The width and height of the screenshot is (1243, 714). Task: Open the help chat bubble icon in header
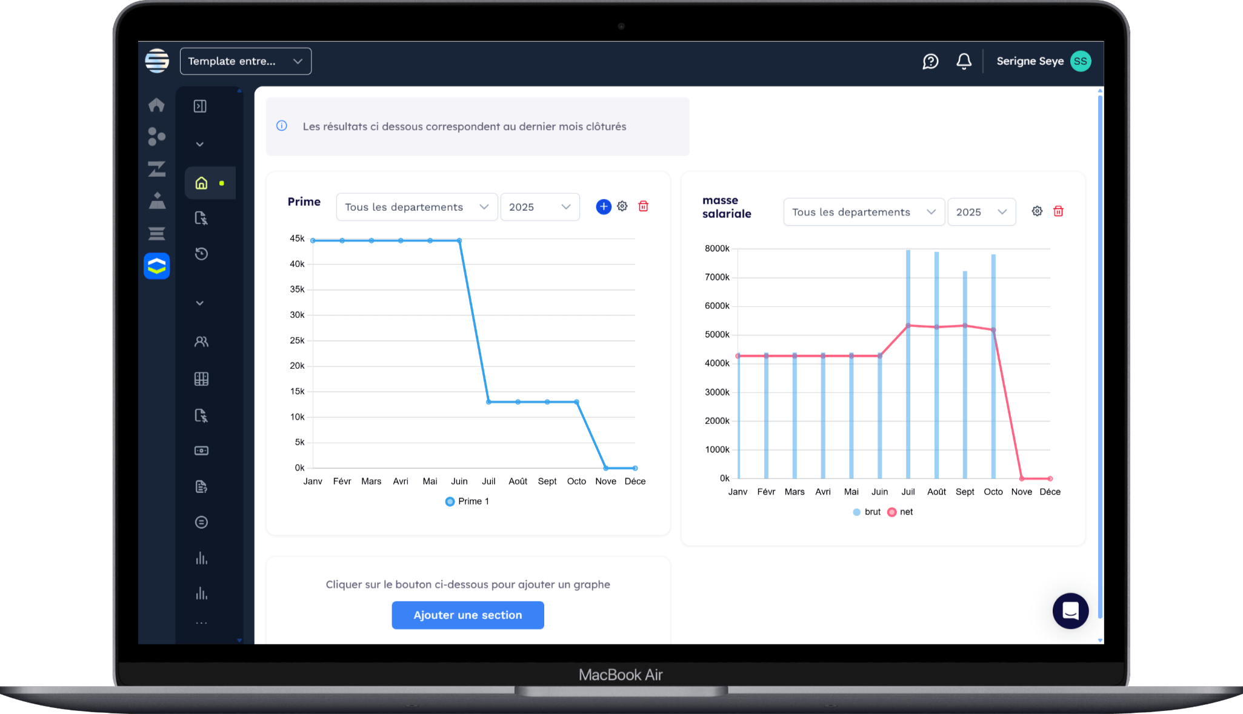click(x=930, y=61)
